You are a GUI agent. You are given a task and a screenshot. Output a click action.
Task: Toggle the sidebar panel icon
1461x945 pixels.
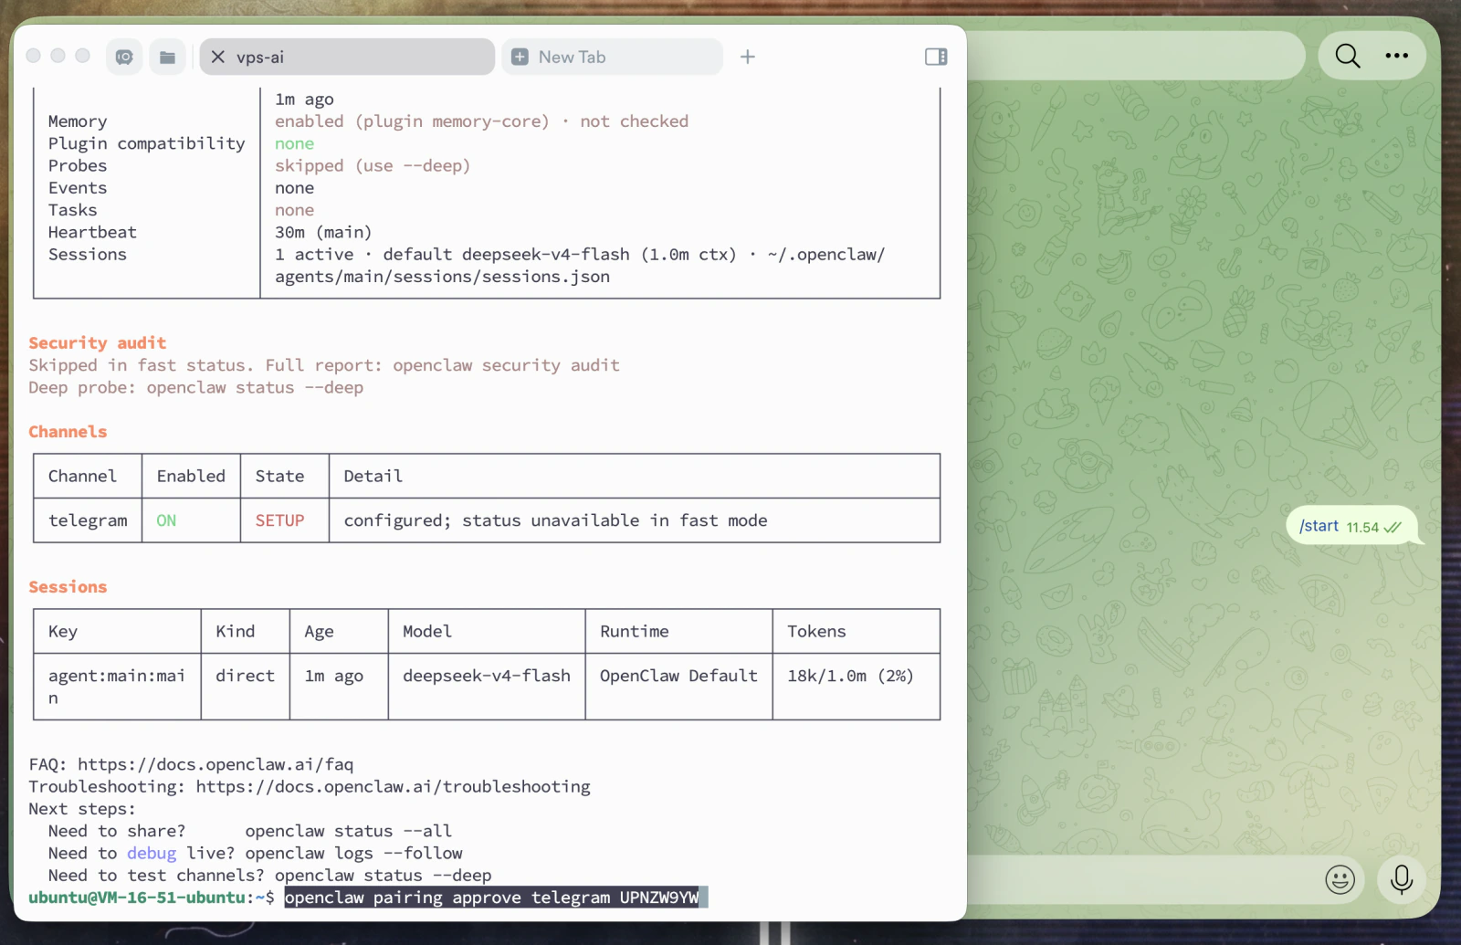(936, 57)
